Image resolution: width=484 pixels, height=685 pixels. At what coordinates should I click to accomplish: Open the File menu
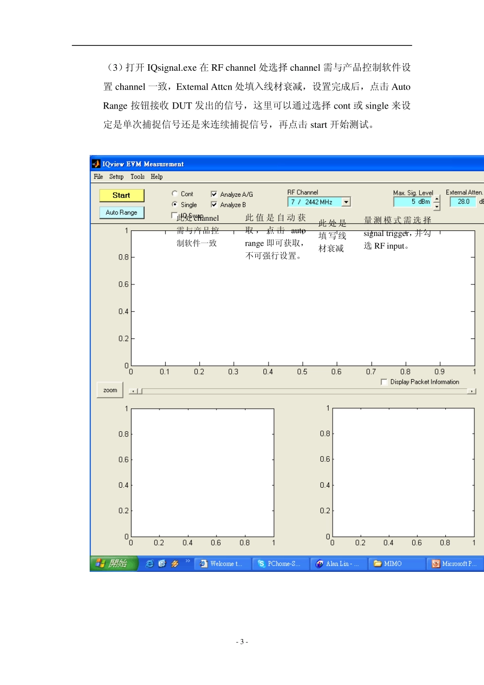[x=98, y=177]
